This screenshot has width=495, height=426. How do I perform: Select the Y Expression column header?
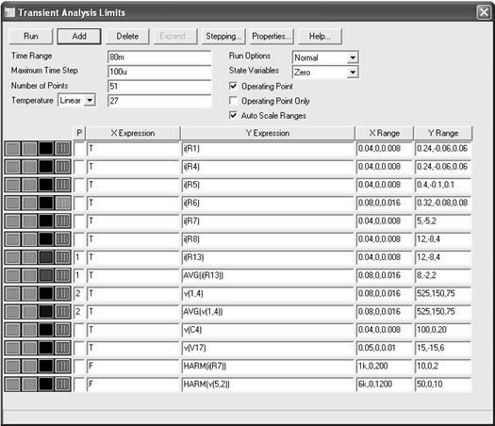point(268,133)
